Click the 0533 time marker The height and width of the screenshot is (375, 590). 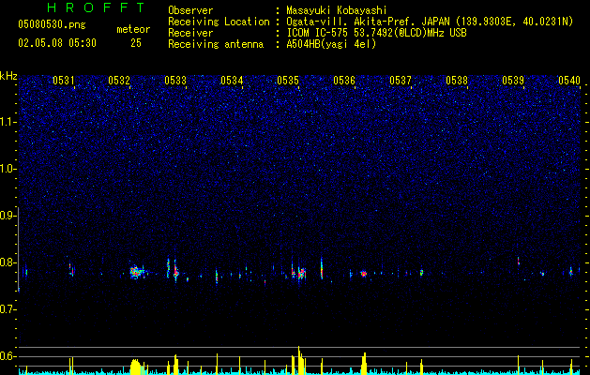tap(175, 81)
